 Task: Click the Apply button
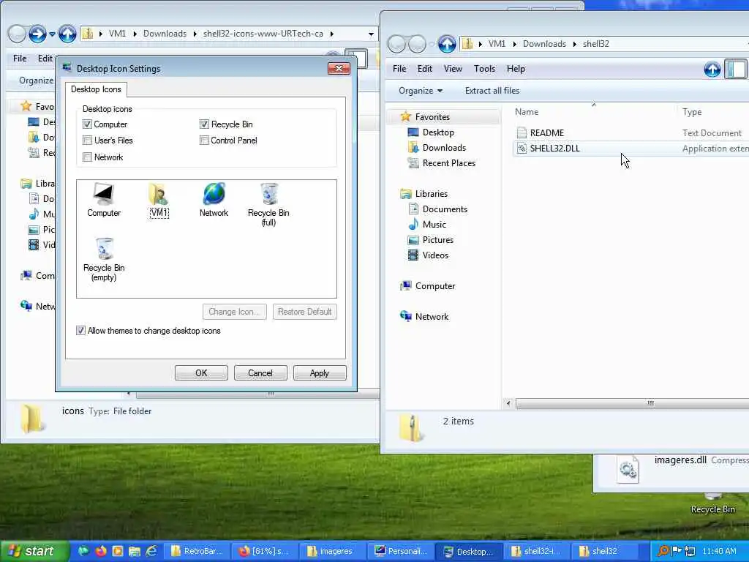pyautogui.click(x=320, y=373)
